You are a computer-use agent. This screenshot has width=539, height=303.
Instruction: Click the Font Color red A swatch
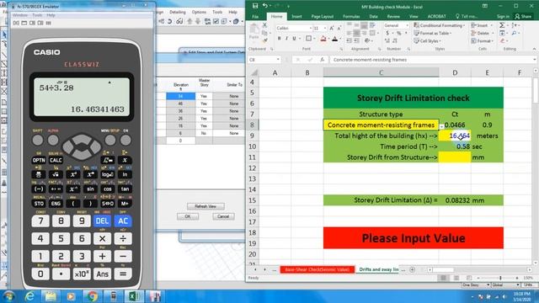pos(335,39)
